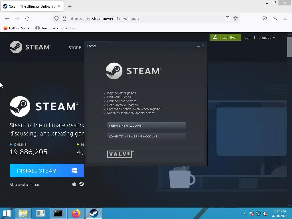Close the Steam dialog window

pyautogui.click(x=203, y=45)
